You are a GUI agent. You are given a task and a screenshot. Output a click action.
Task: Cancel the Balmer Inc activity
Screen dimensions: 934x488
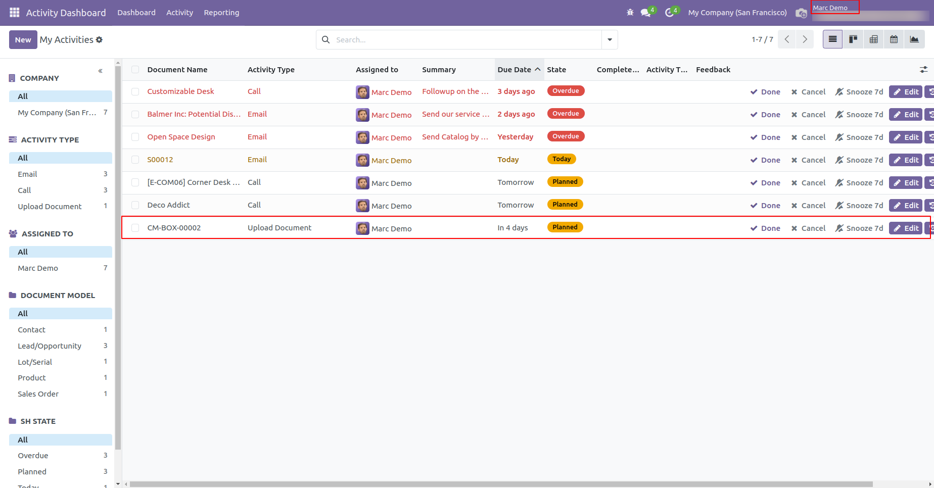808,115
